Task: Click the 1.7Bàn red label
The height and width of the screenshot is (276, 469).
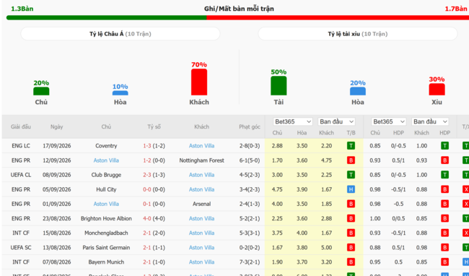Action: 456,9
